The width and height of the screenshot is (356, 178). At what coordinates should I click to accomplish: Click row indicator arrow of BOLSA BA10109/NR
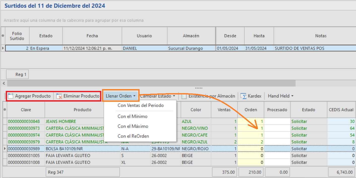pos(5,149)
